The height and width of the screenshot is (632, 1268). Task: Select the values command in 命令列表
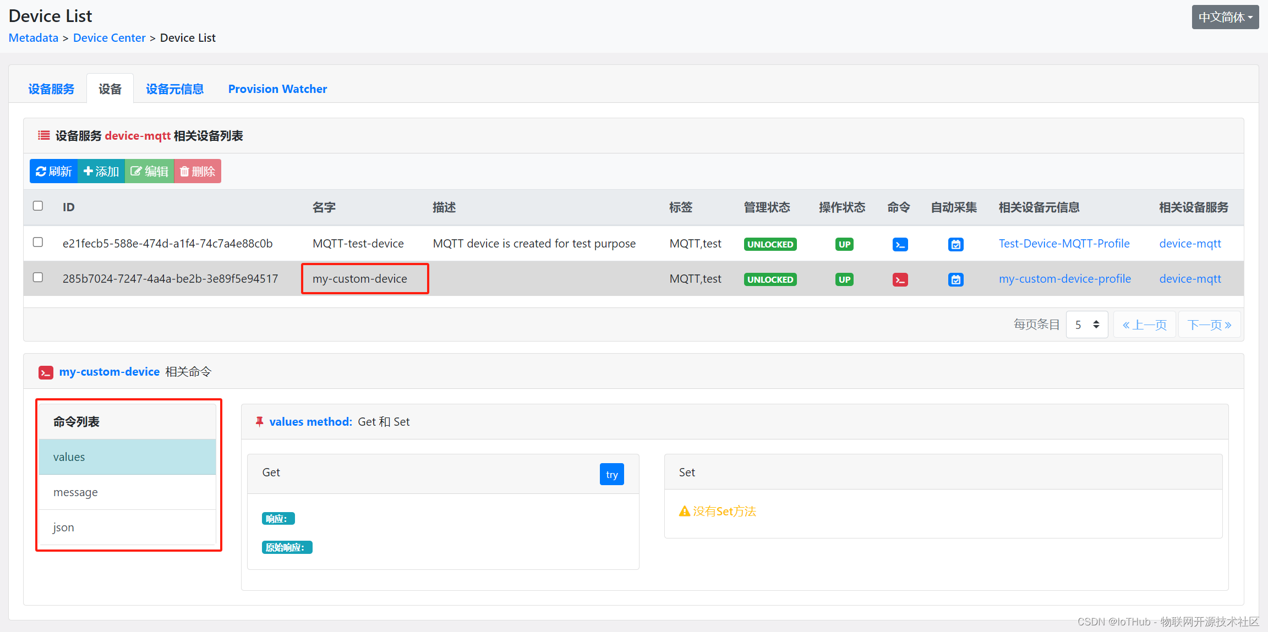pyautogui.click(x=127, y=457)
